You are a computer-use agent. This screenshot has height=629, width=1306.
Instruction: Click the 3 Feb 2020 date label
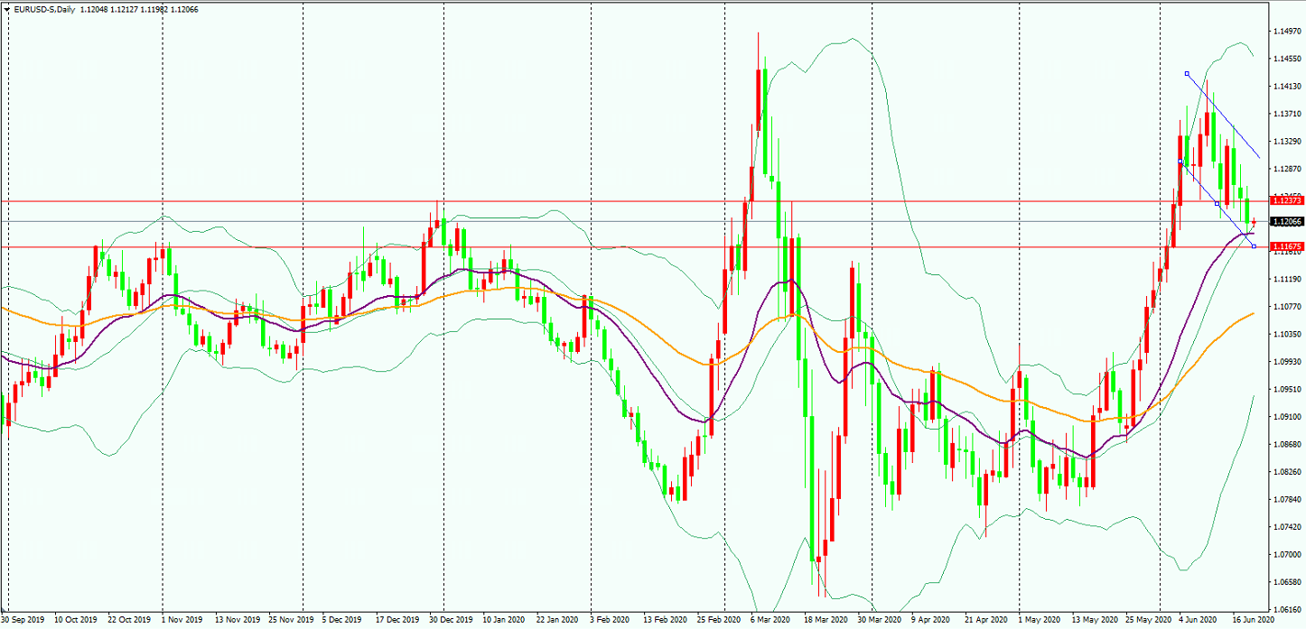pyautogui.click(x=610, y=621)
